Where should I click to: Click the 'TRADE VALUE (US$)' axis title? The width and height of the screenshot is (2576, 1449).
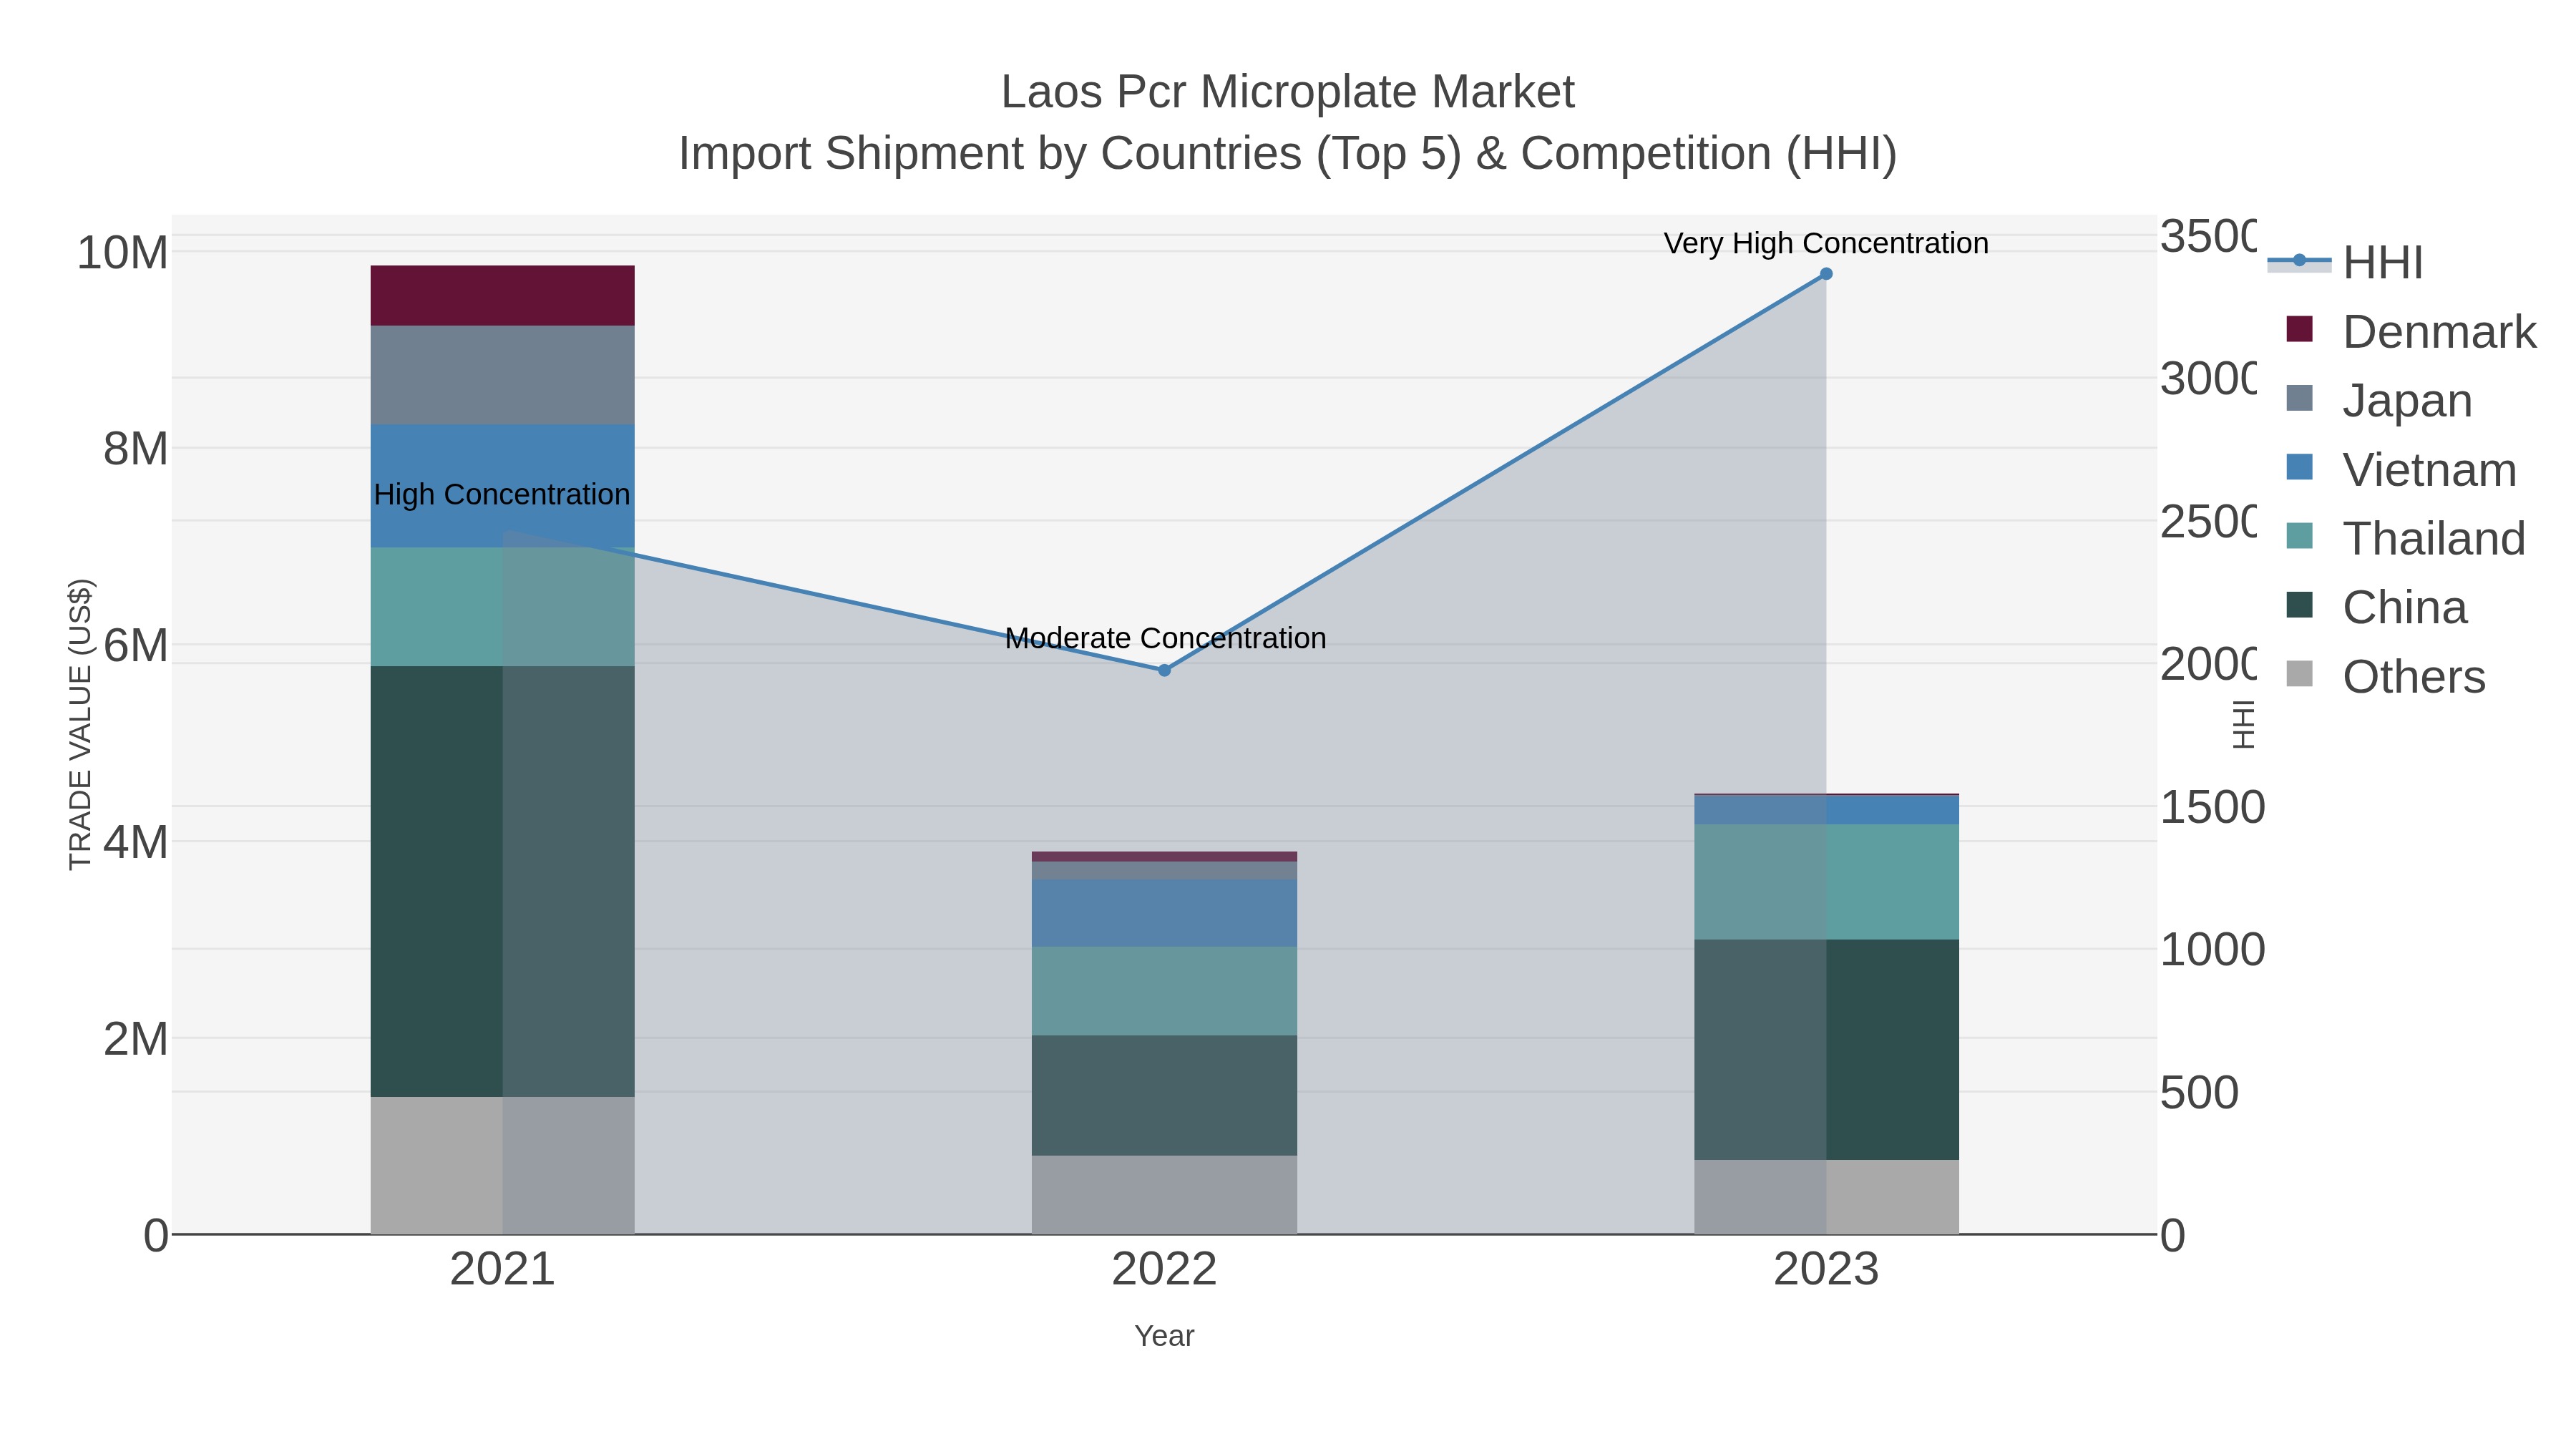[x=80, y=724]
